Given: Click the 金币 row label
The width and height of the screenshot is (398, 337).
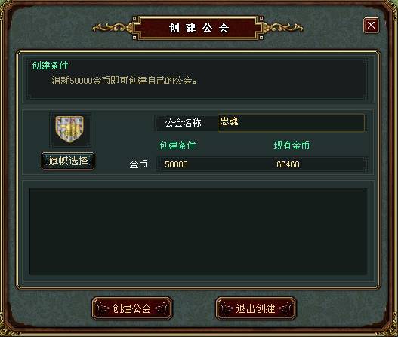Looking at the screenshot, I should (138, 164).
